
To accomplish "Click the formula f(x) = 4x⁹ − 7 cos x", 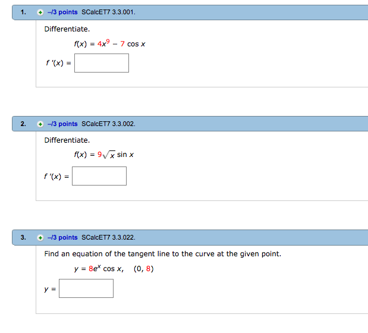I will tap(110, 44).
